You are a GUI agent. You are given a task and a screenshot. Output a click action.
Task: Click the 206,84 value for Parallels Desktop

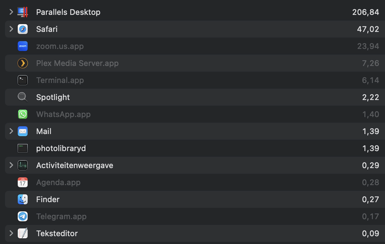point(365,12)
